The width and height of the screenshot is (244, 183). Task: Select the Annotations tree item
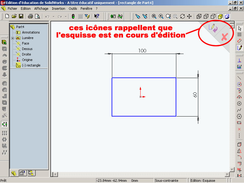(x=31, y=32)
